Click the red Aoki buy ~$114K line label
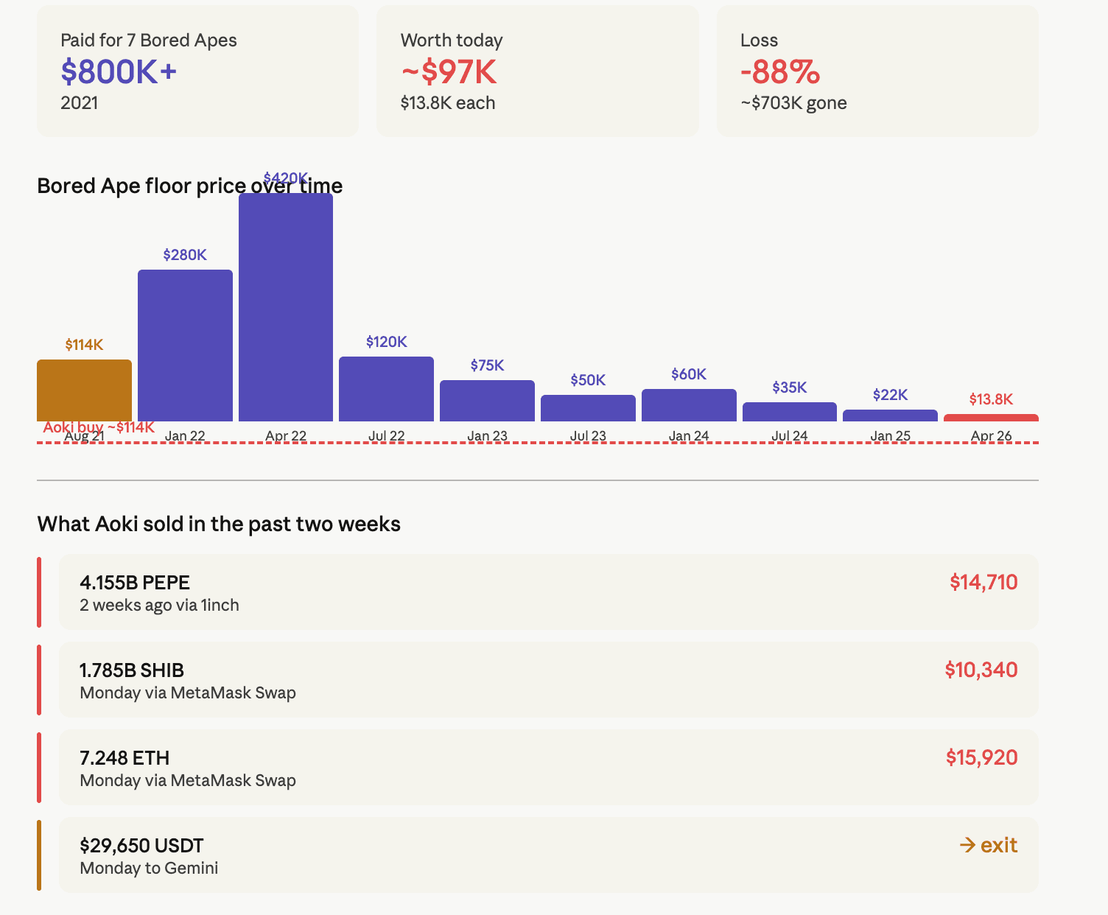Viewport: 1108px width, 915px height. pyautogui.click(x=99, y=427)
